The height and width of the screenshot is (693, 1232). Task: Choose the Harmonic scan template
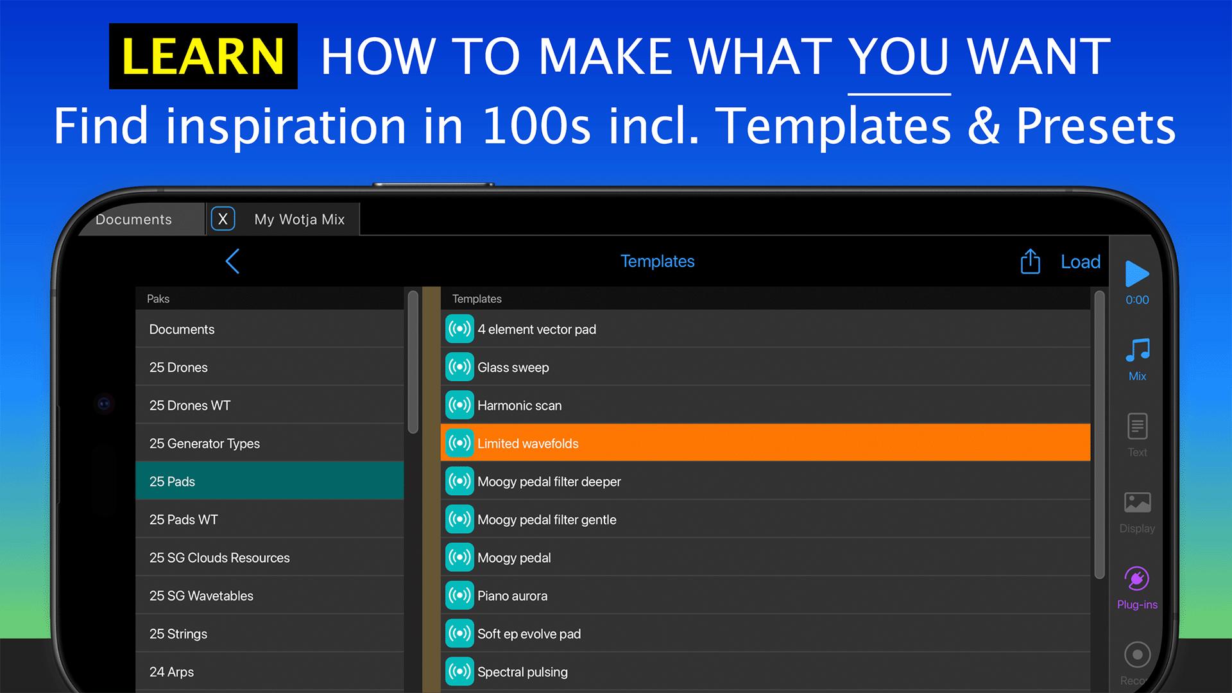[x=766, y=405]
